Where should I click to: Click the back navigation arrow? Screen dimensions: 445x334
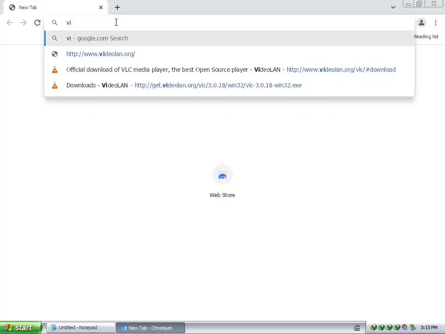coord(10,23)
